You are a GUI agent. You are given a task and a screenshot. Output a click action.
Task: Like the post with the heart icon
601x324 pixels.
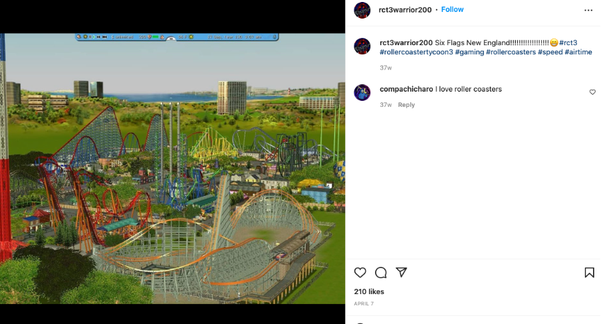tap(360, 272)
